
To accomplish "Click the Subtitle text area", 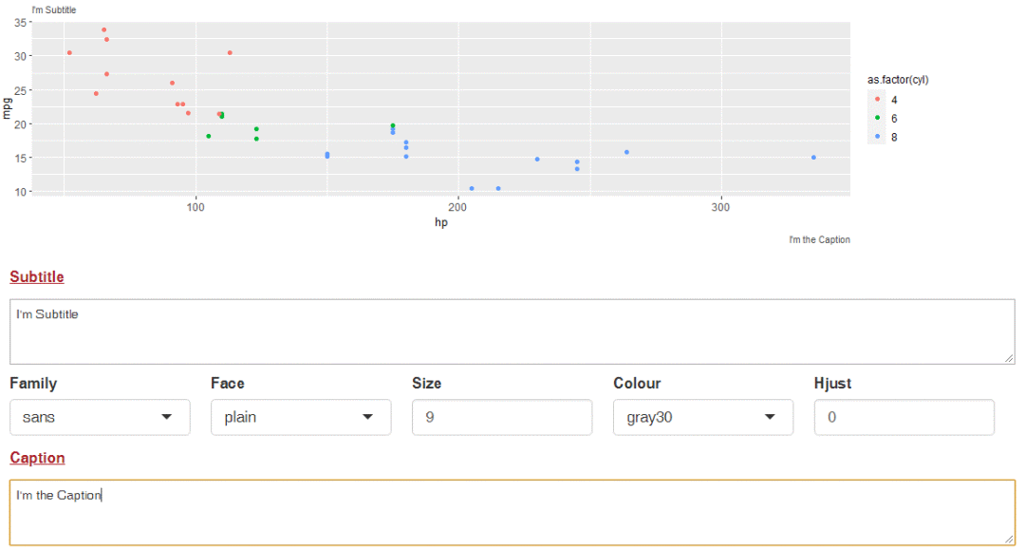I will click(512, 331).
